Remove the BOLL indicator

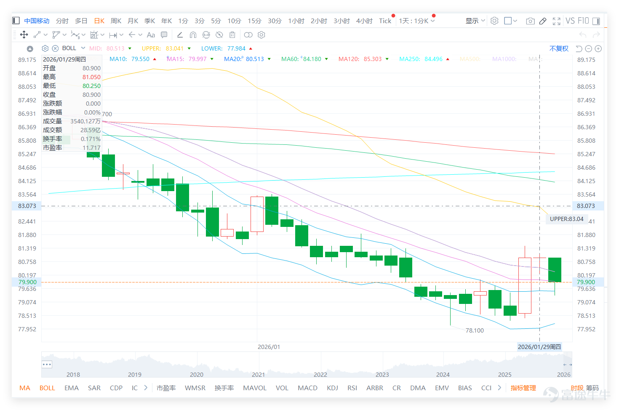coord(55,48)
